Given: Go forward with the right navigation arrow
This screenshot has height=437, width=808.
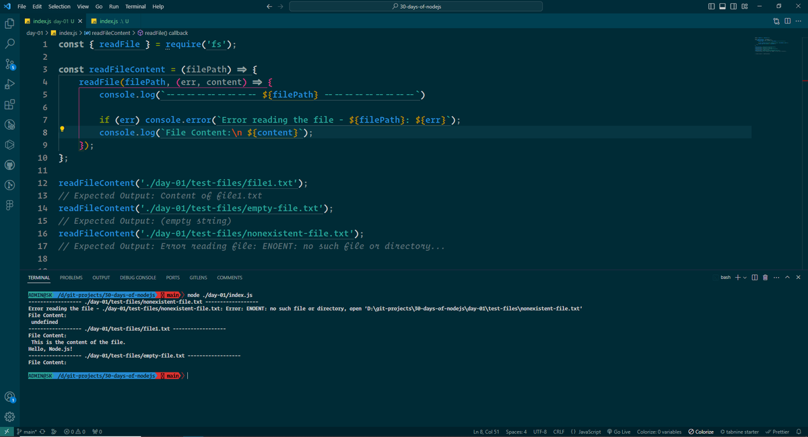Looking at the screenshot, I should pyautogui.click(x=281, y=6).
